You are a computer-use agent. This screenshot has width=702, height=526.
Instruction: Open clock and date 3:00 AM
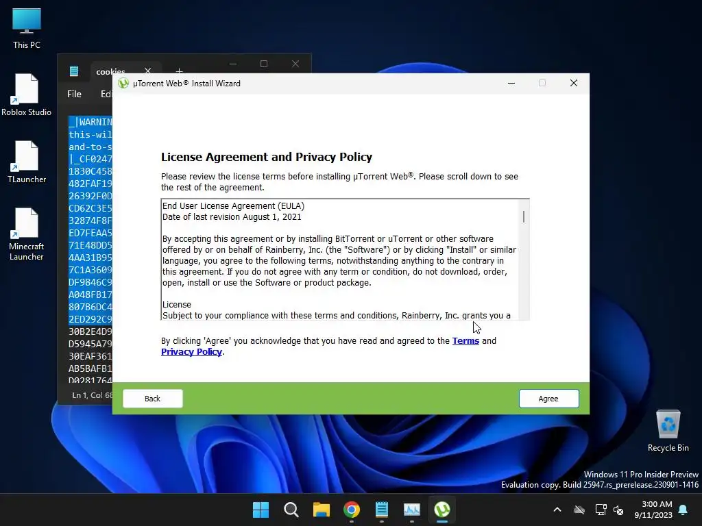[653, 510]
